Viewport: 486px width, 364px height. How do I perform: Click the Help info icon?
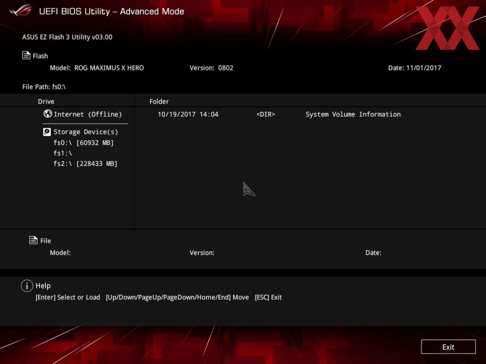pyautogui.click(x=27, y=286)
